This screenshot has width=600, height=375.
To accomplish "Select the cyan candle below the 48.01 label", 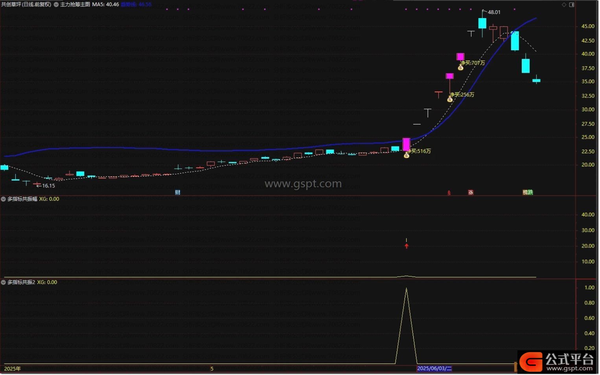I will [x=483, y=23].
